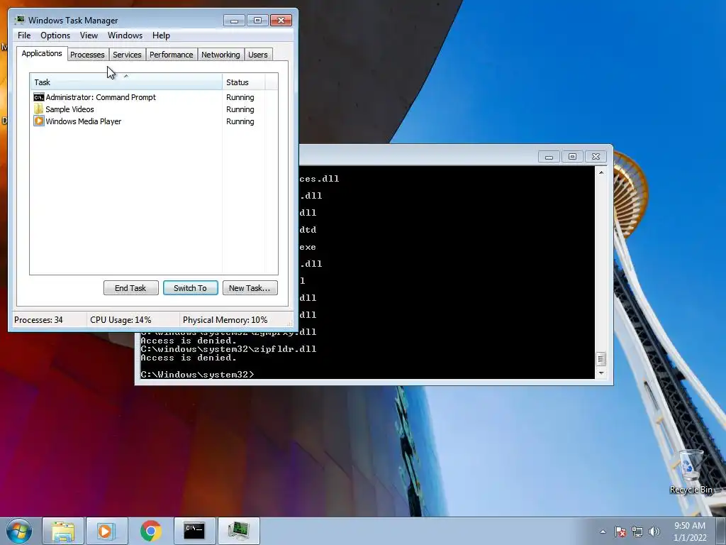
Task: Open the volume speaker tray icon
Action: point(654,532)
